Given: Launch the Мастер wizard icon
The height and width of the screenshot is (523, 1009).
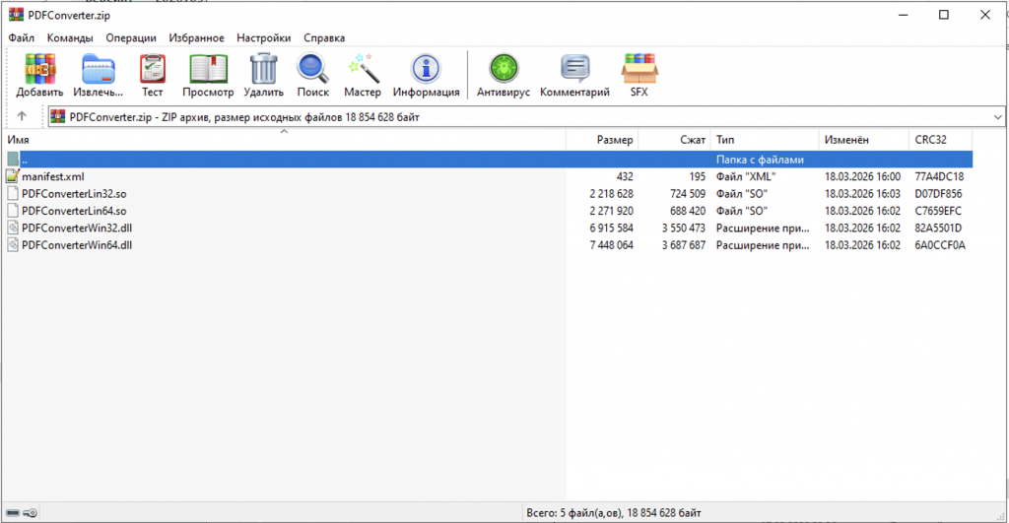Looking at the screenshot, I should pyautogui.click(x=363, y=69).
